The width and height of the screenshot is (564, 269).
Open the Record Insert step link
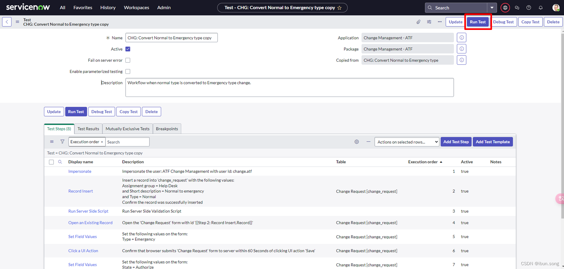point(81,191)
